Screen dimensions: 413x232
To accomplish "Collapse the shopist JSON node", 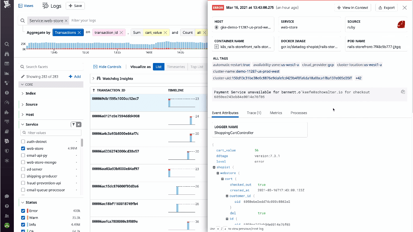I will (214, 167).
